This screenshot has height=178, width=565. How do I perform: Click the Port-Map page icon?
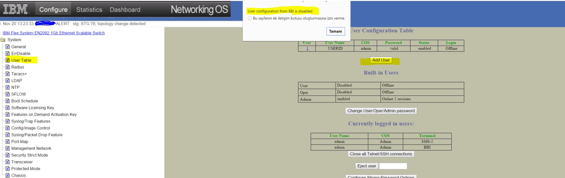click(8, 142)
